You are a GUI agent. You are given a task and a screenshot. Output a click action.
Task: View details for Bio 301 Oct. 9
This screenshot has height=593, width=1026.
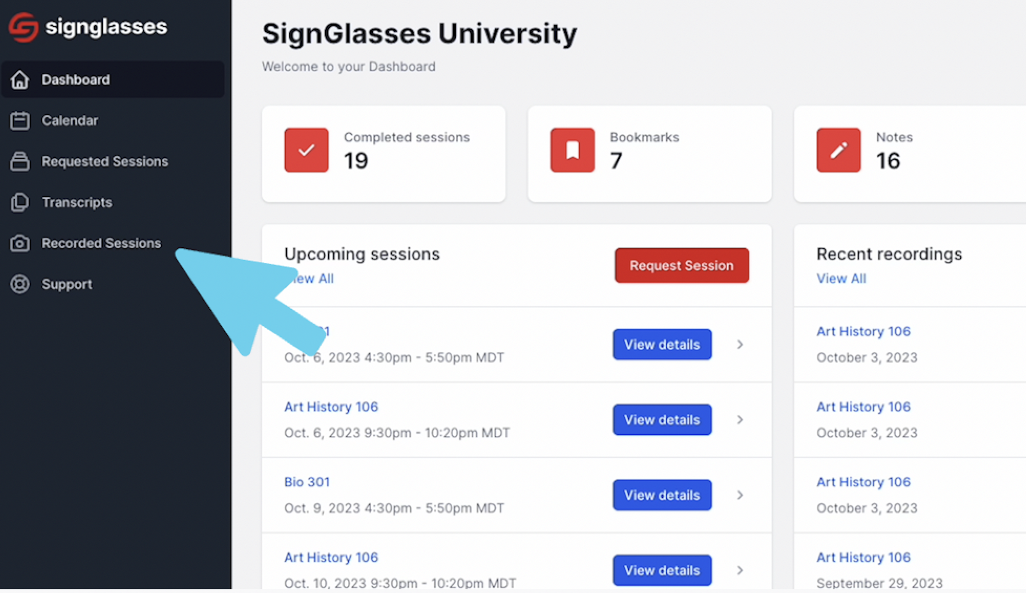tap(662, 495)
